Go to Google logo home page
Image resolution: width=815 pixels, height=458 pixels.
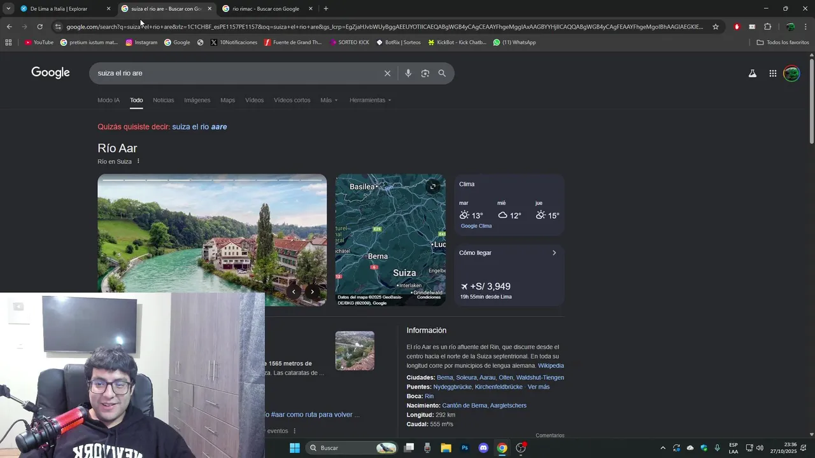coord(50,73)
